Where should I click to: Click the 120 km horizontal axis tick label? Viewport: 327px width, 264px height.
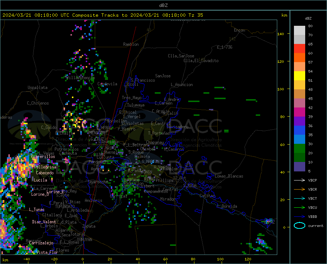coord(248,259)
